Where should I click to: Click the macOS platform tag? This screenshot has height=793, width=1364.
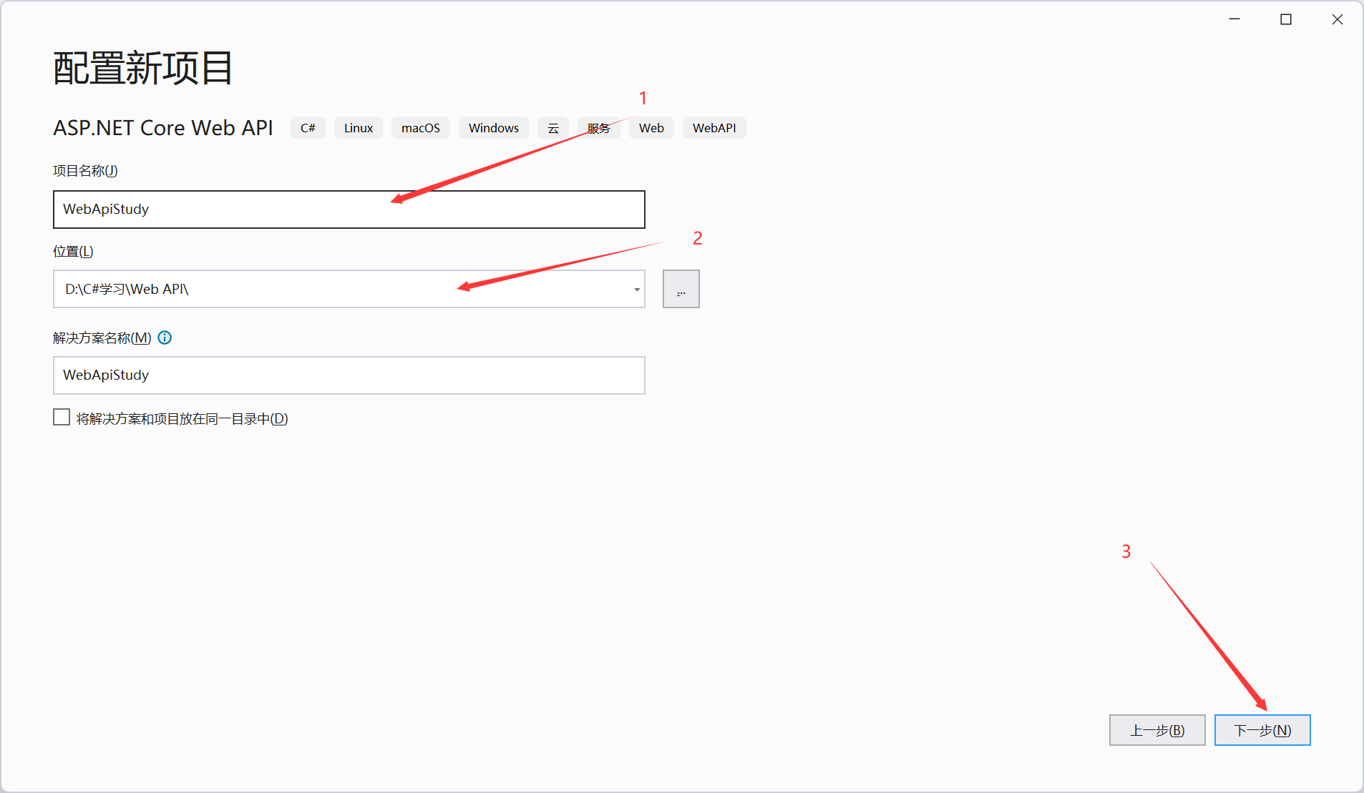pyautogui.click(x=420, y=128)
